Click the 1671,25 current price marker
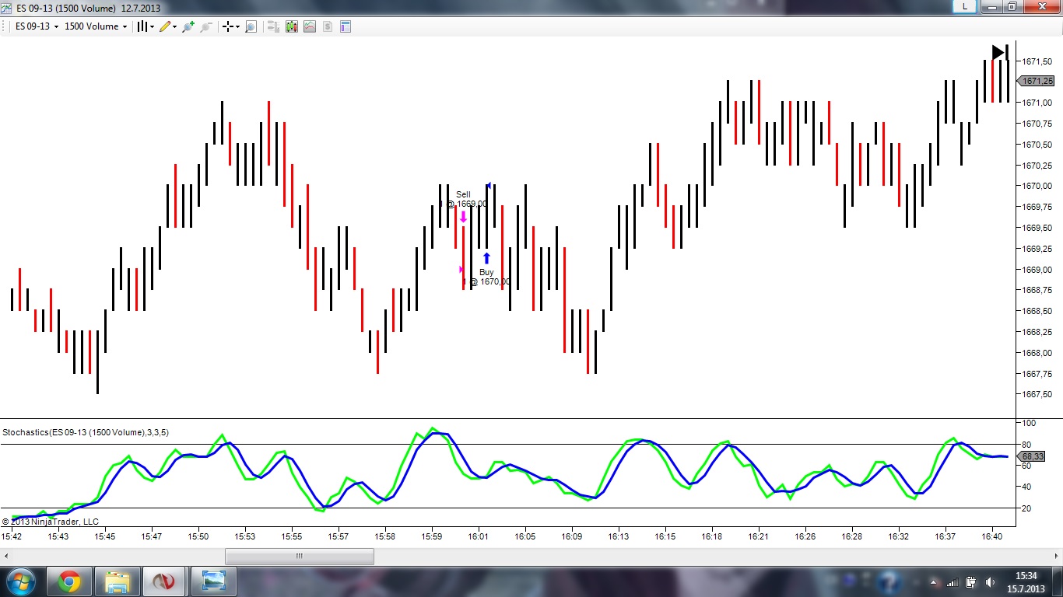The image size is (1063, 597). click(1037, 81)
